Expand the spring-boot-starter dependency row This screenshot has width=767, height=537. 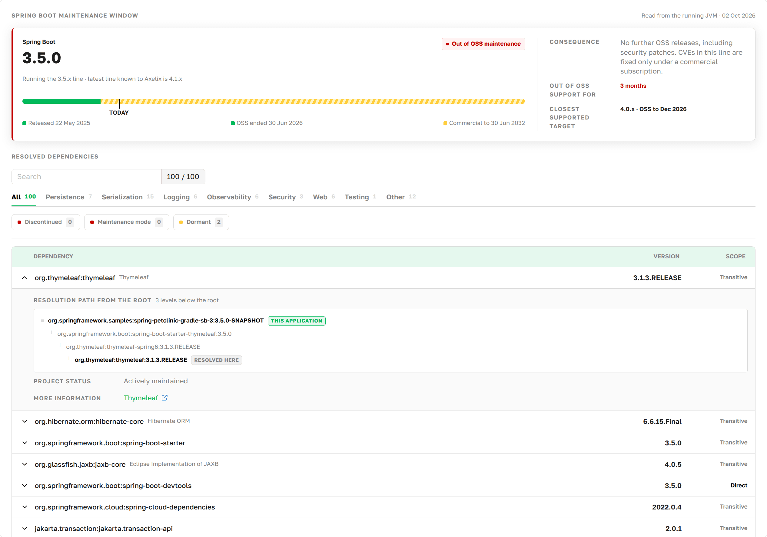25,443
